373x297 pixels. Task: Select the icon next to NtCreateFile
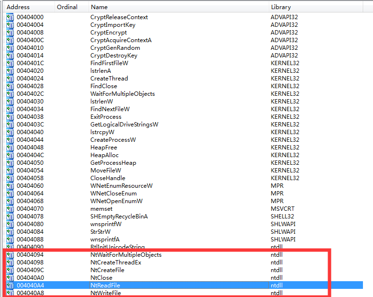click(10, 270)
